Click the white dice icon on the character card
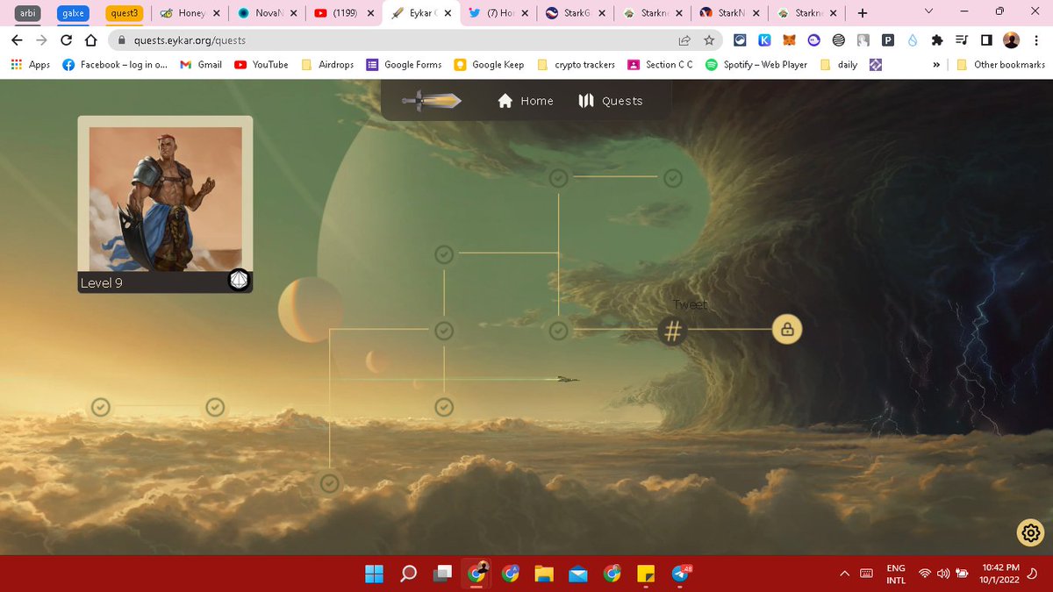1053x592 pixels. (x=239, y=280)
